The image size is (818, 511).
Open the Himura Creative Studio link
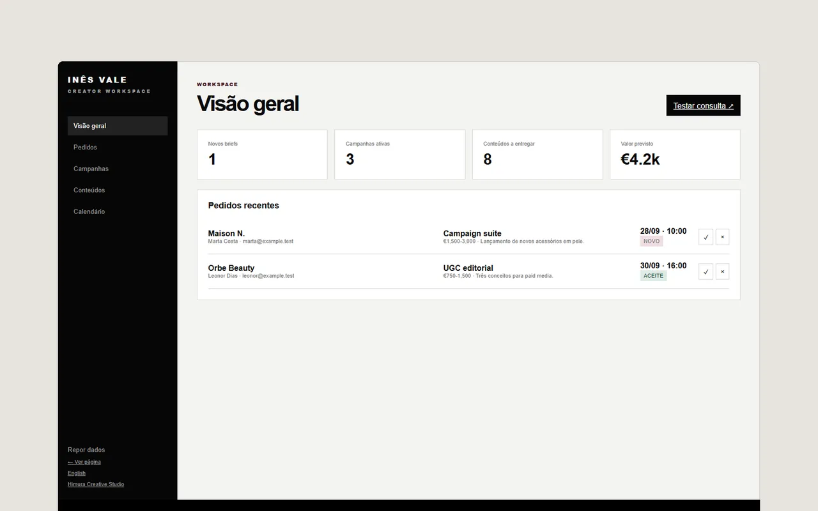(96, 484)
